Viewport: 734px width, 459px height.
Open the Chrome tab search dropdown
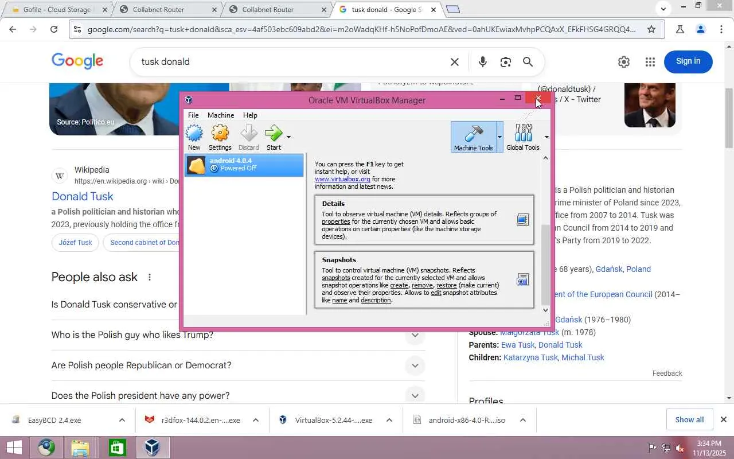(663, 9)
